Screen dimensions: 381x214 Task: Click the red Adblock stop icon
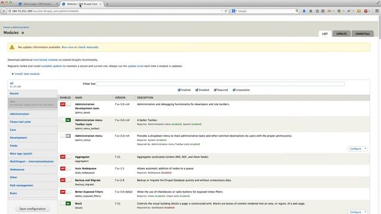tap(366, 11)
